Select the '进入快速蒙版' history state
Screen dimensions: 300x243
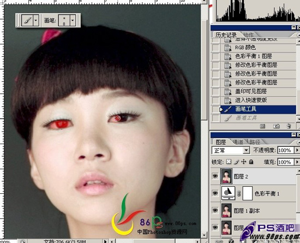pos(258,100)
